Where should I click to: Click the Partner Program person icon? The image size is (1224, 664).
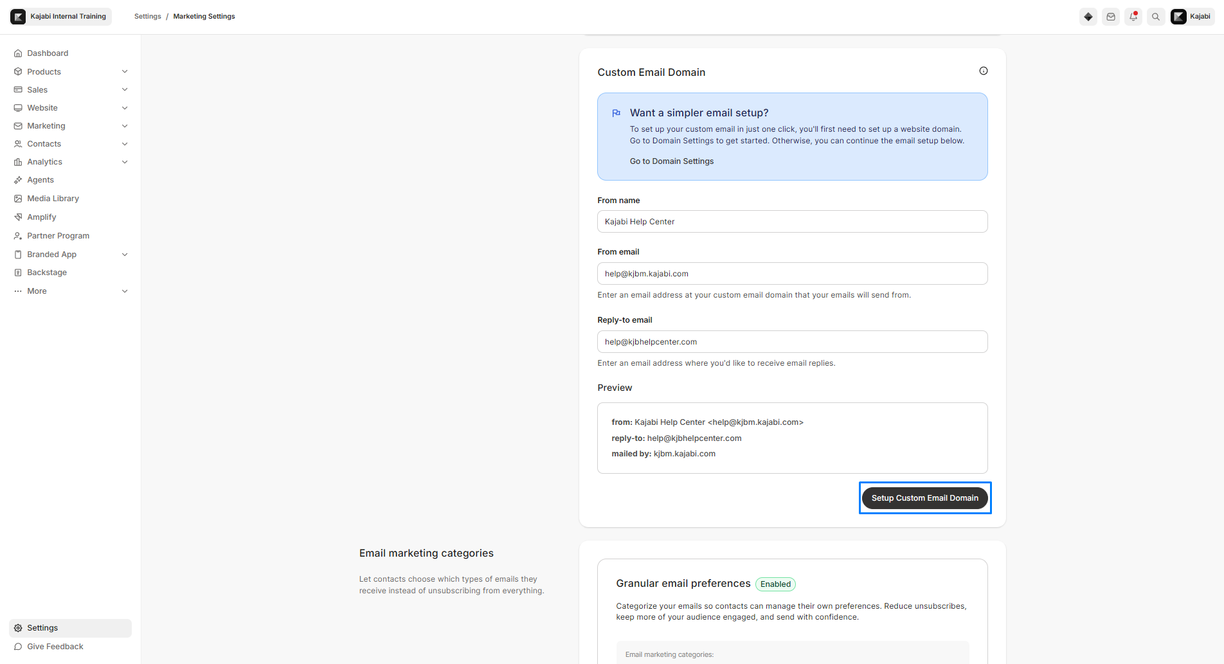pyautogui.click(x=18, y=236)
